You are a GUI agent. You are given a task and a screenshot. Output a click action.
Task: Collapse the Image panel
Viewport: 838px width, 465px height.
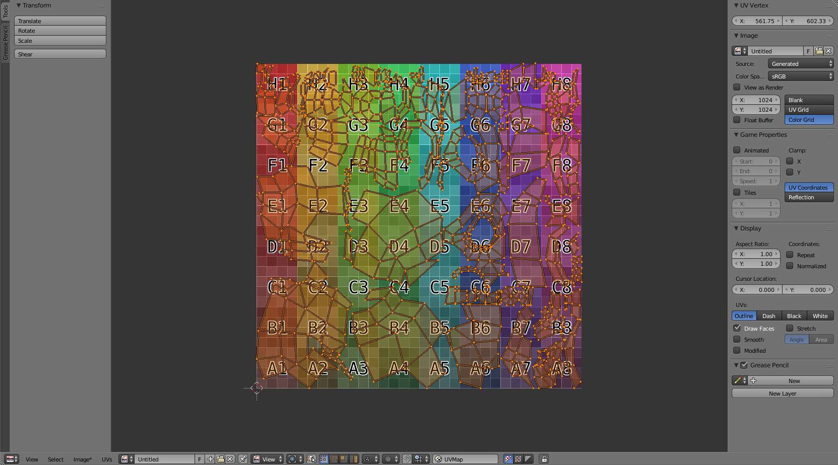[x=736, y=36]
